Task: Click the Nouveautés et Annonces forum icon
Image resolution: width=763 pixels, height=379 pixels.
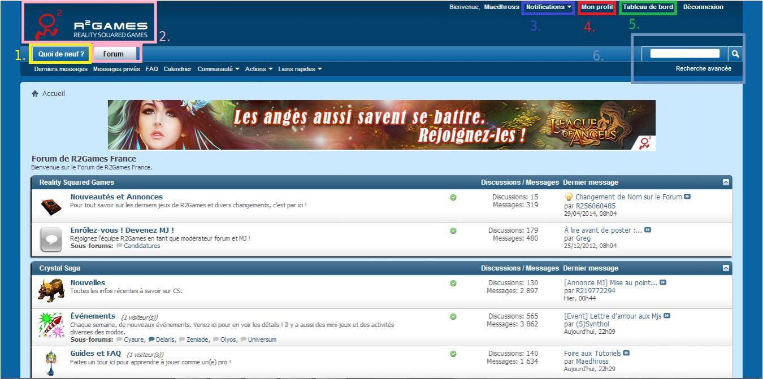Action: pos(51,206)
